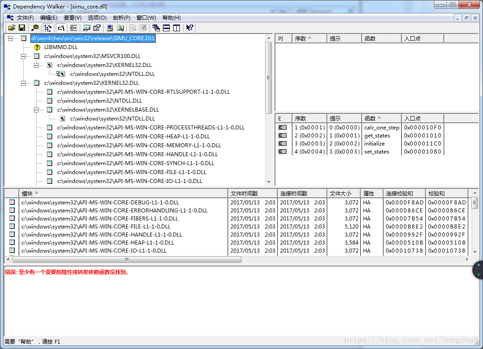Toggle the Auto Expand tree button
483x349 pixels.
48,28
